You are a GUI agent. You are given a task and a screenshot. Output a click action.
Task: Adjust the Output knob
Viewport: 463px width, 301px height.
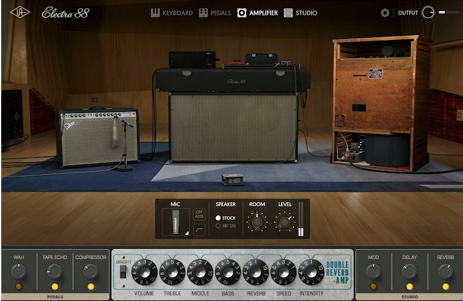point(428,13)
